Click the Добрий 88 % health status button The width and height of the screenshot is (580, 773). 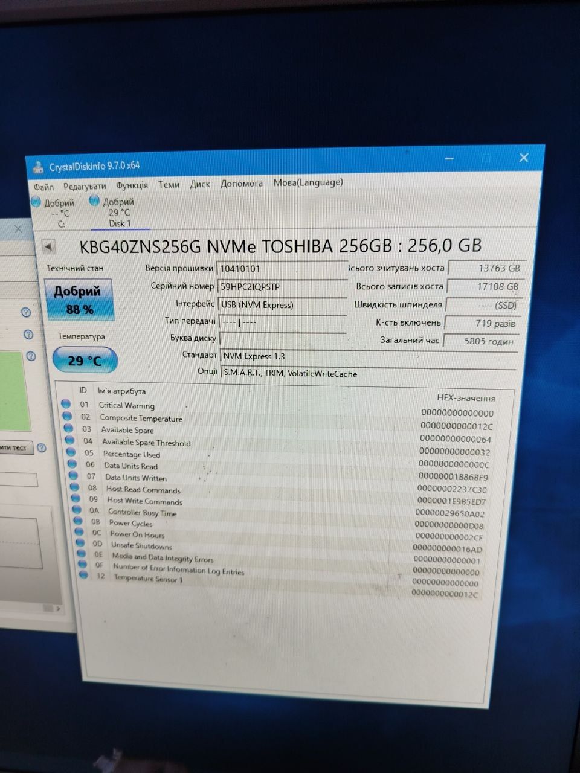click(x=79, y=300)
